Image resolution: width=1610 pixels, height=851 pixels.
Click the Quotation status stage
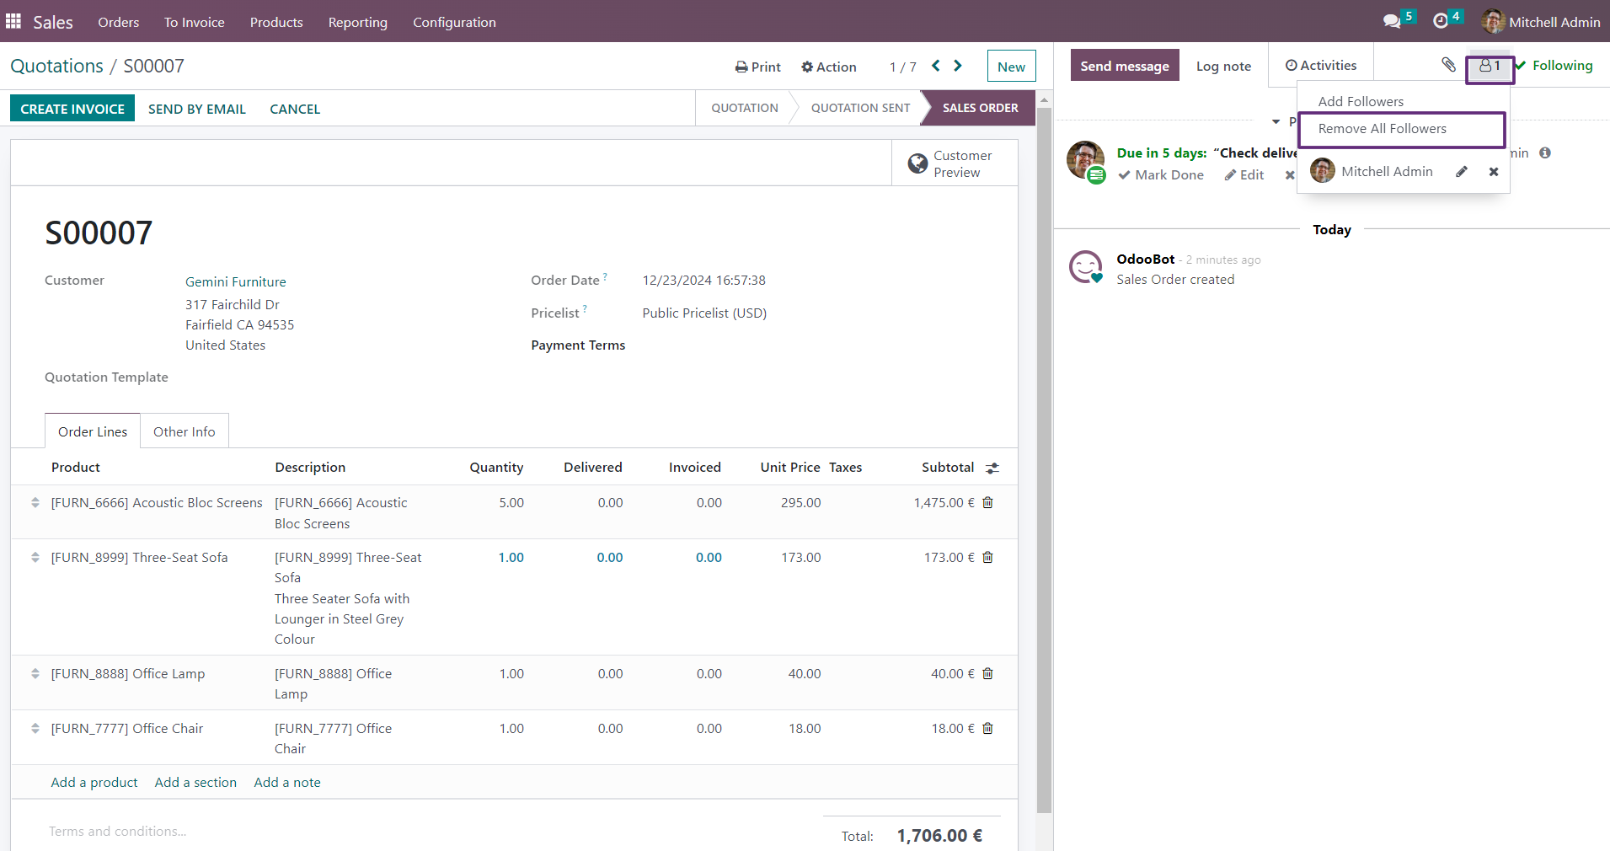click(745, 108)
